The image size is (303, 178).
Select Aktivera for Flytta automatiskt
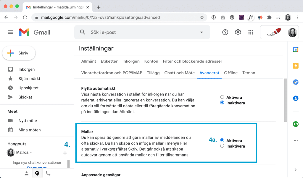[x=222, y=97]
